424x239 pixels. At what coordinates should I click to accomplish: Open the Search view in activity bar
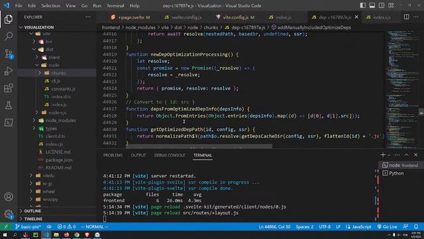(x=9, y=37)
